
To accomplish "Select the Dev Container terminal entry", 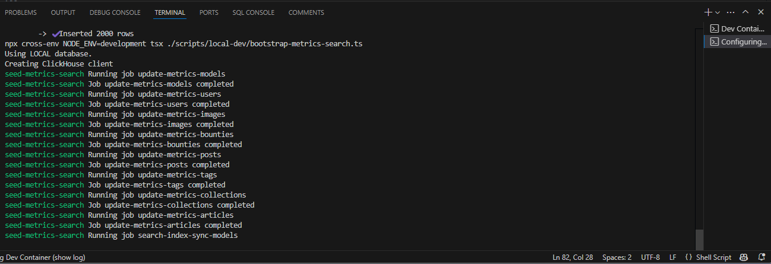I will click(x=737, y=28).
